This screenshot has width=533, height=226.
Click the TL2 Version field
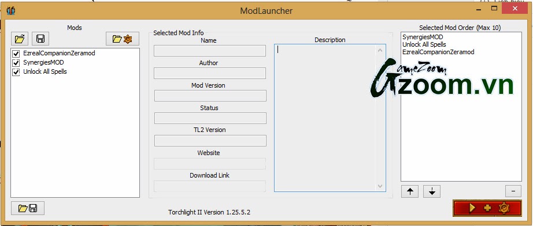click(x=210, y=141)
